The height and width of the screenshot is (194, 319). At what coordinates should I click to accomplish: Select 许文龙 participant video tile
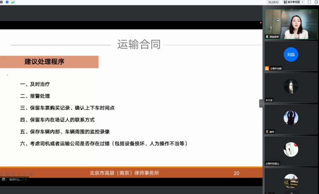[x=291, y=87]
